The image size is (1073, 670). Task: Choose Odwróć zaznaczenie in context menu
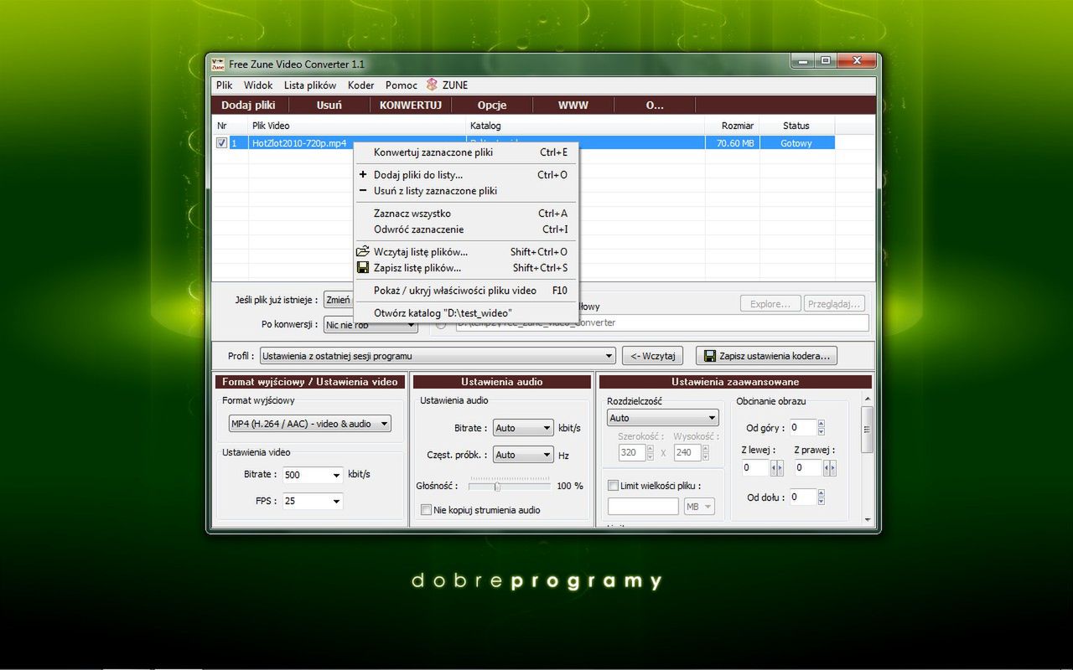click(x=465, y=229)
